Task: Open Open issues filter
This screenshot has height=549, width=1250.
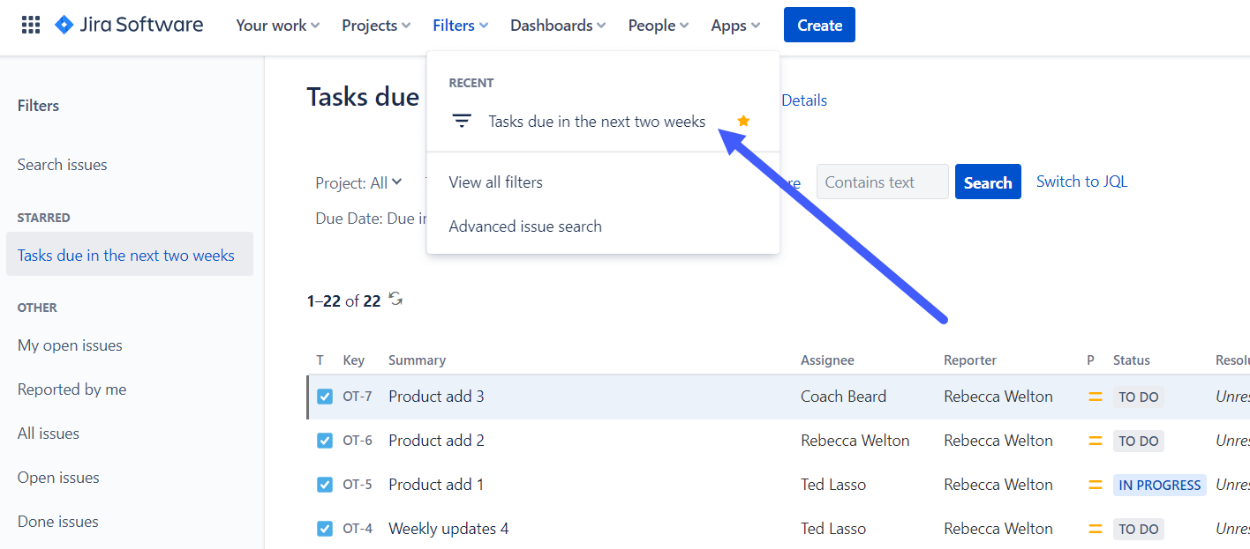Action: [x=58, y=478]
